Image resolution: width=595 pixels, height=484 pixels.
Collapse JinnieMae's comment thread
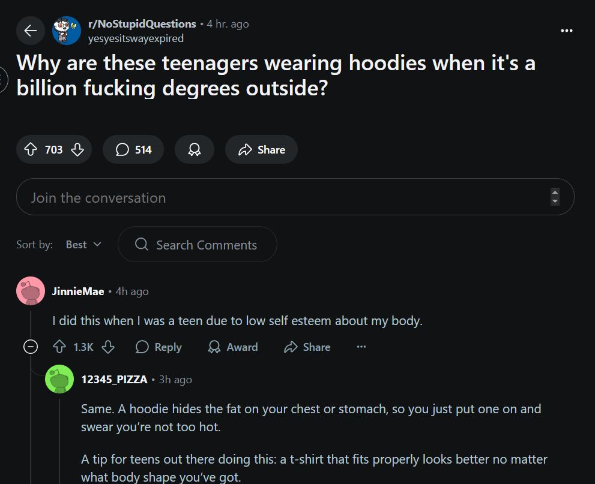point(31,347)
